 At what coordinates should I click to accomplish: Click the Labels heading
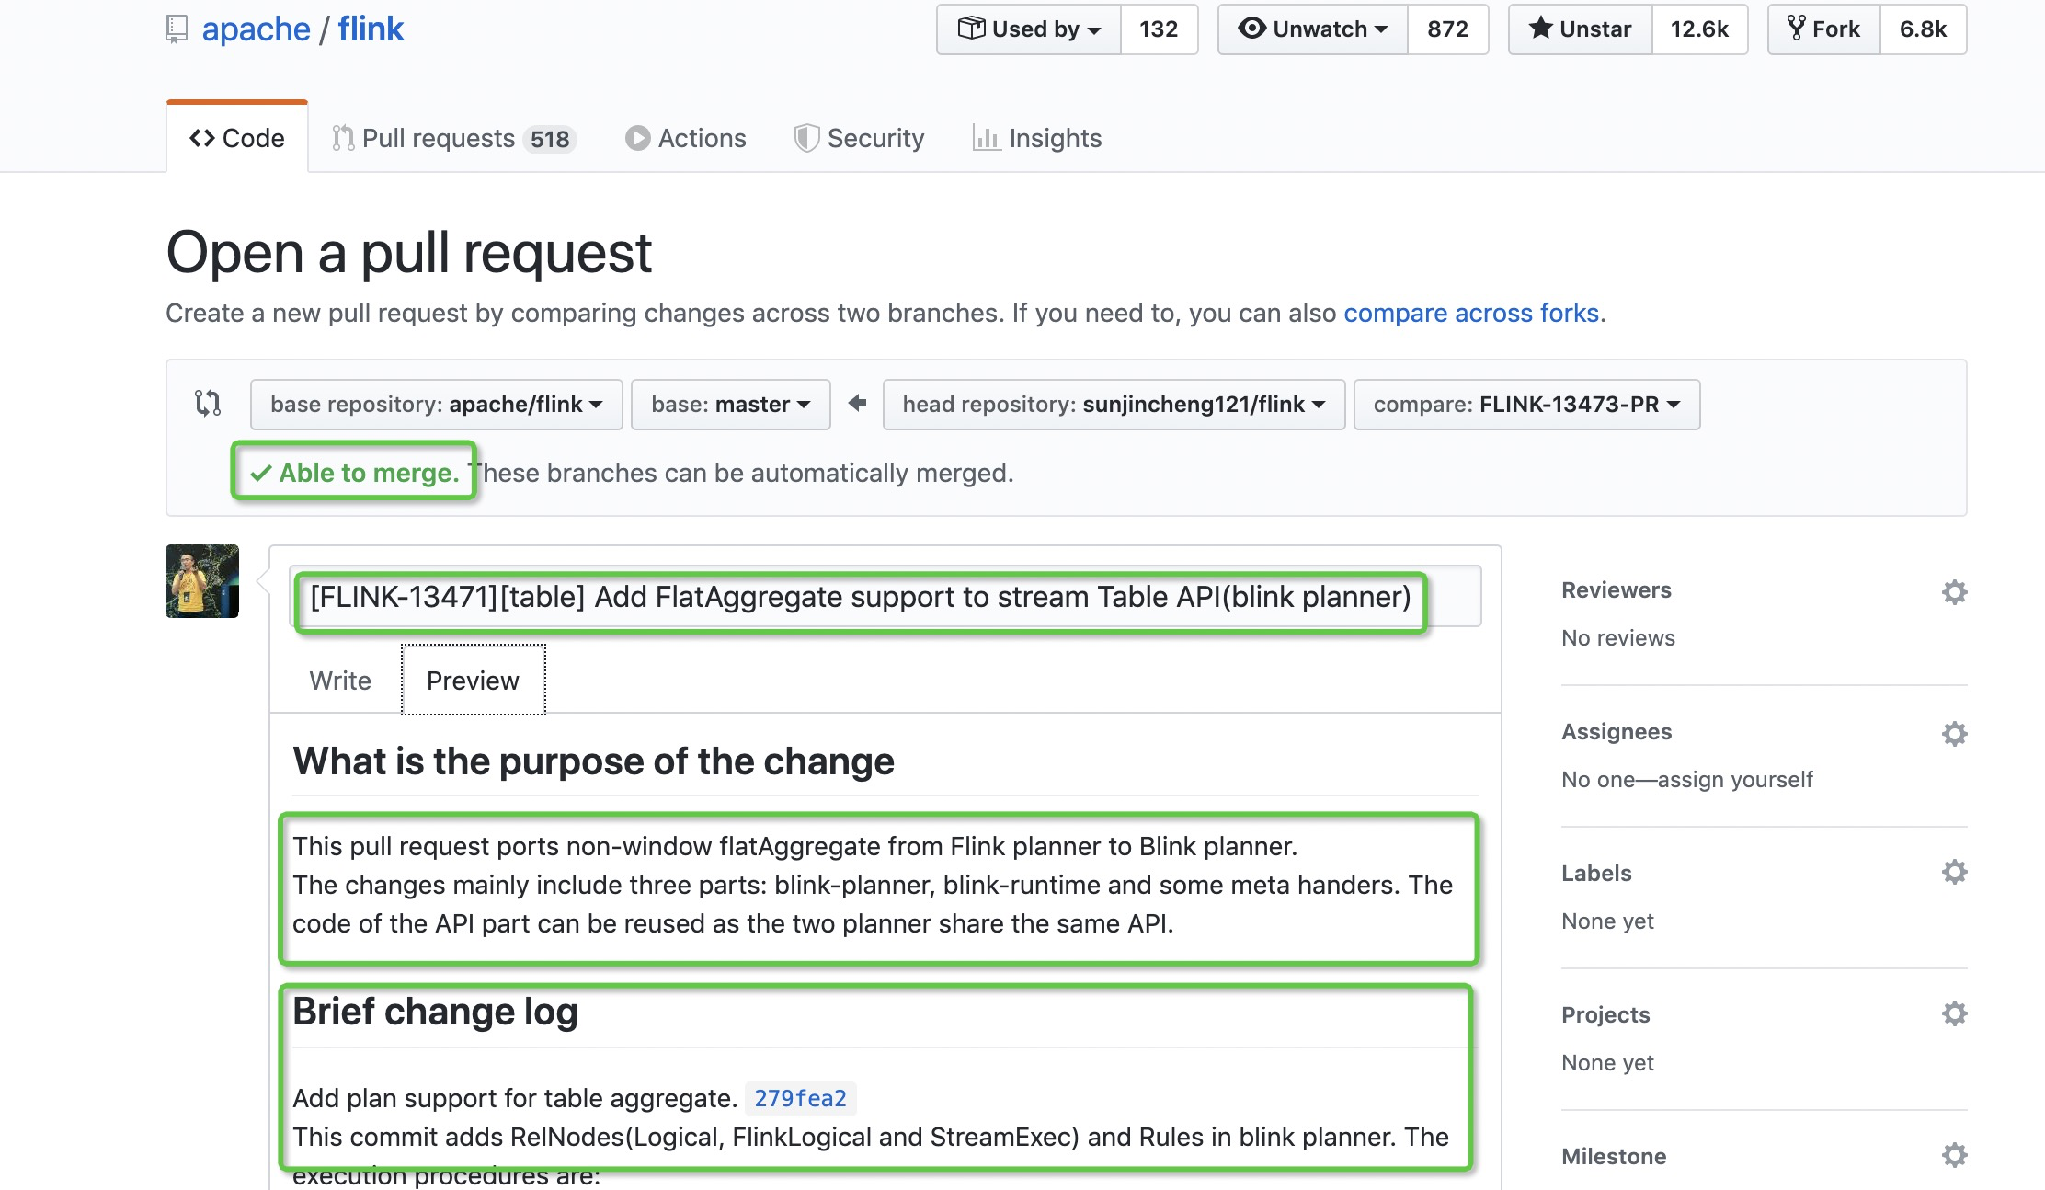pos(1596,874)
